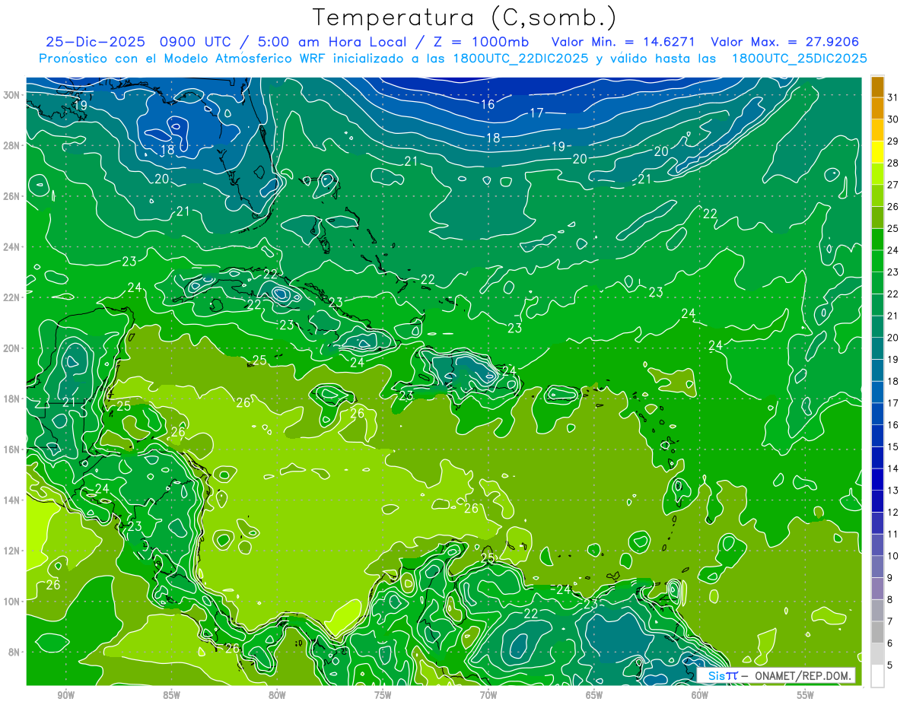This screenshot has width=913, height=705.
Task: Click the "28N" latitude axis label
Action: tap(12, 145)
